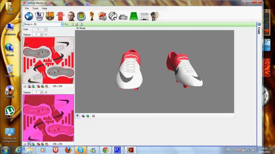Open Google Chrome from the taskbar

click(105, 150)
